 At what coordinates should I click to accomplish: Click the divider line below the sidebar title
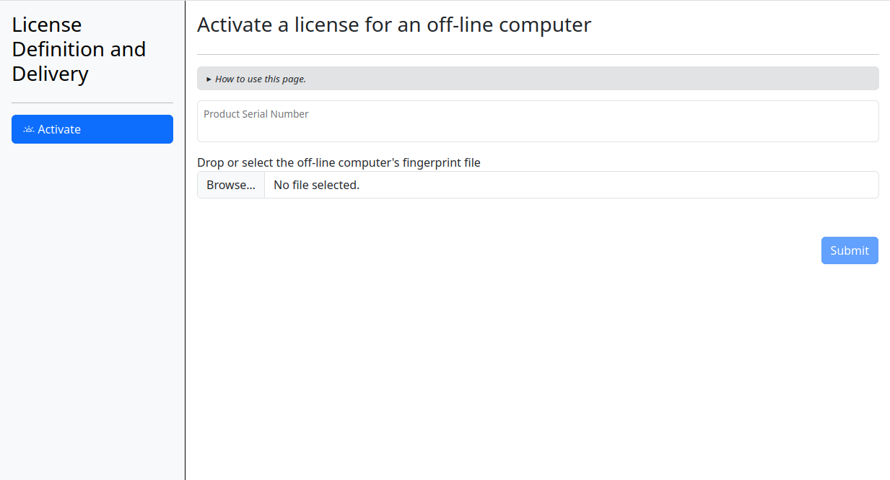[92, 102]
